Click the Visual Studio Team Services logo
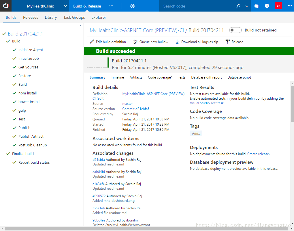The height and width of the screenshot is (231, 294). pos(6,6)
